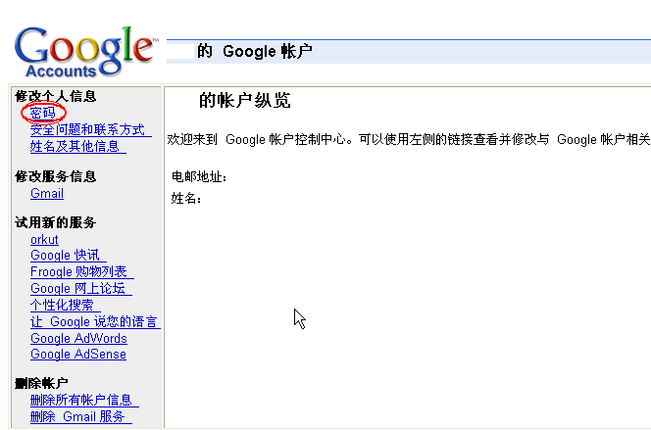Select the 试用新的服务 heading

tap(56, 222)
